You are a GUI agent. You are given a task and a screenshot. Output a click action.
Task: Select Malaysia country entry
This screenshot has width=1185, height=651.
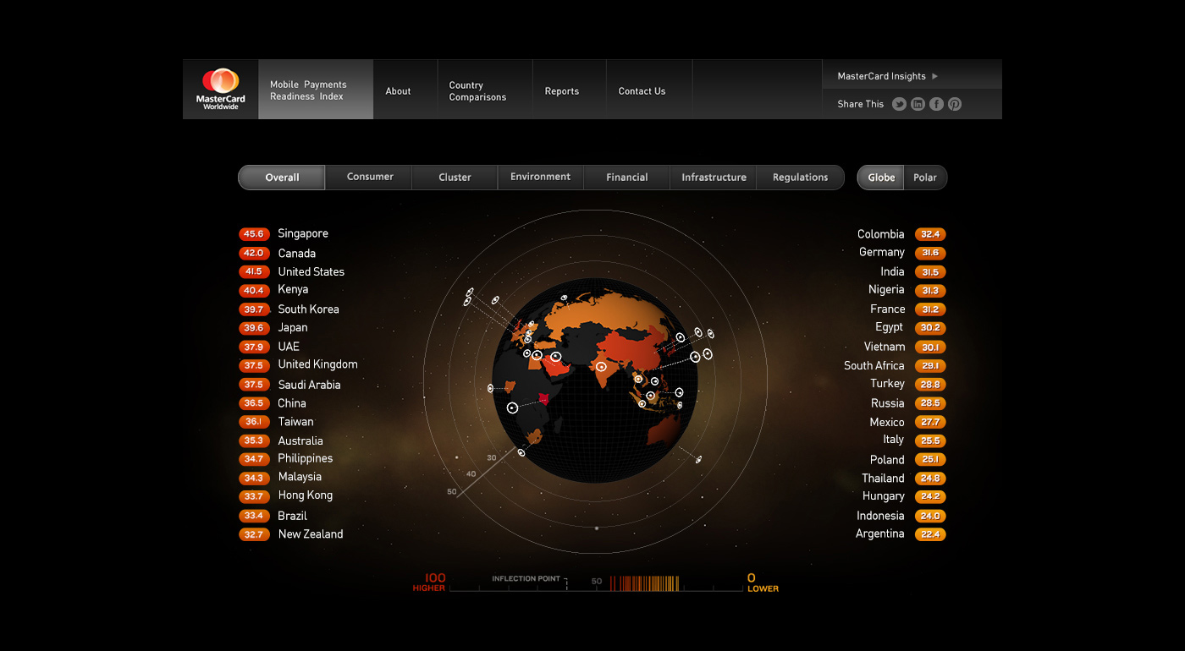point(300,478)
